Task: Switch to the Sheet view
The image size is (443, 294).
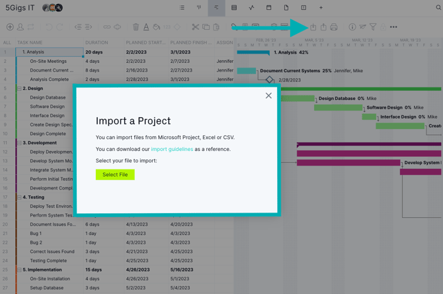Action: tap(234, 8)
